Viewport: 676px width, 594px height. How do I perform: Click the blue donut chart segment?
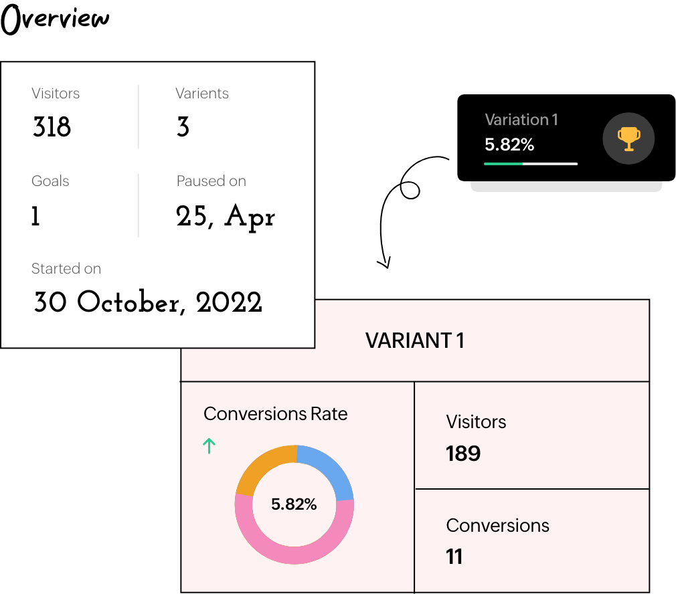[329, 468]
